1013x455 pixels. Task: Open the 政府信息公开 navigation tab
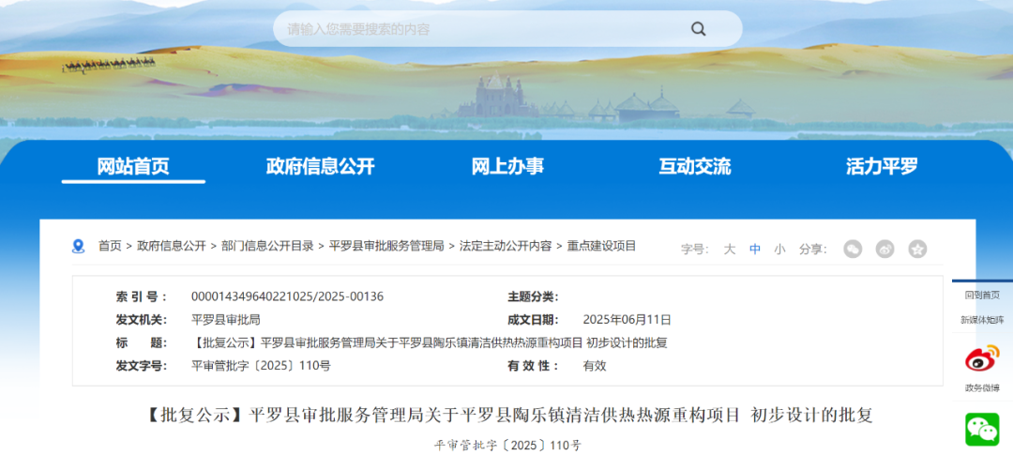(x=321, y=167)
